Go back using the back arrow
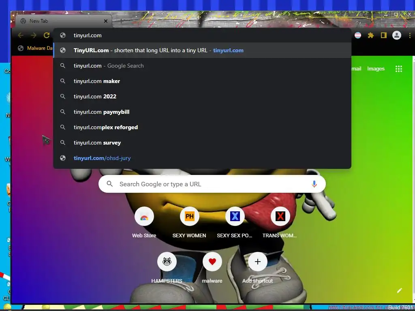 [21, 35]
